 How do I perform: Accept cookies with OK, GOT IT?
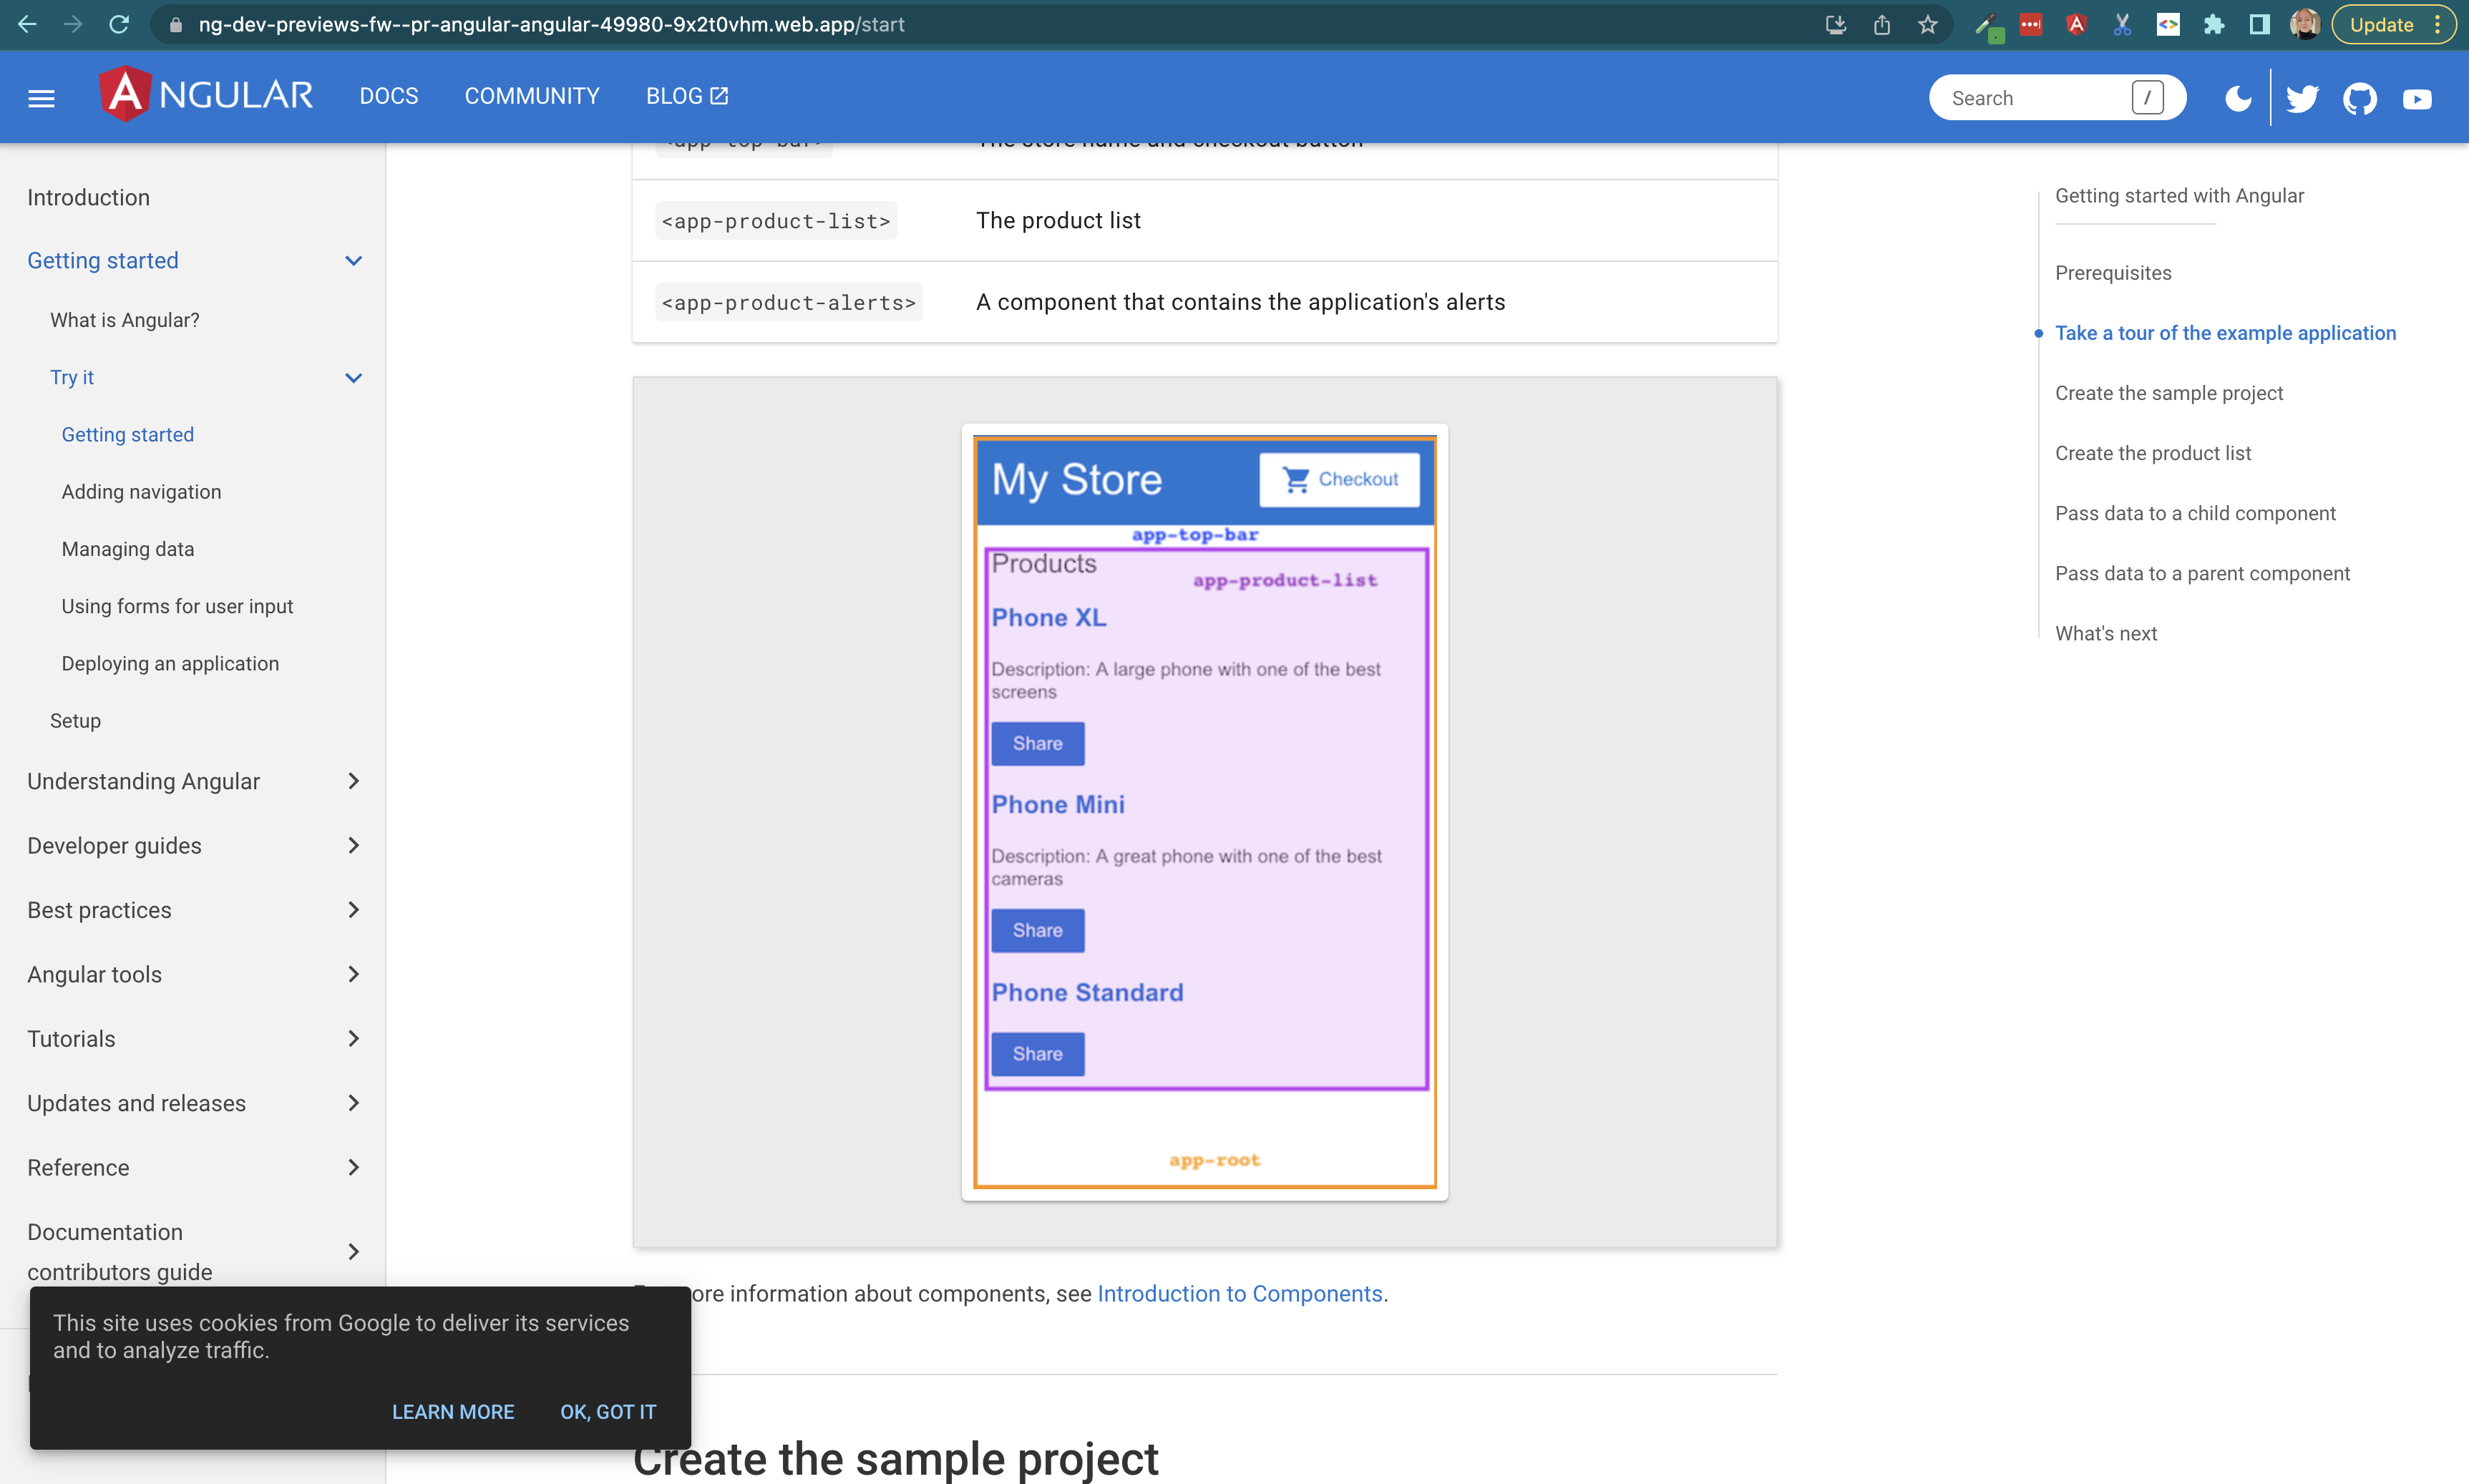(608, 1412)
